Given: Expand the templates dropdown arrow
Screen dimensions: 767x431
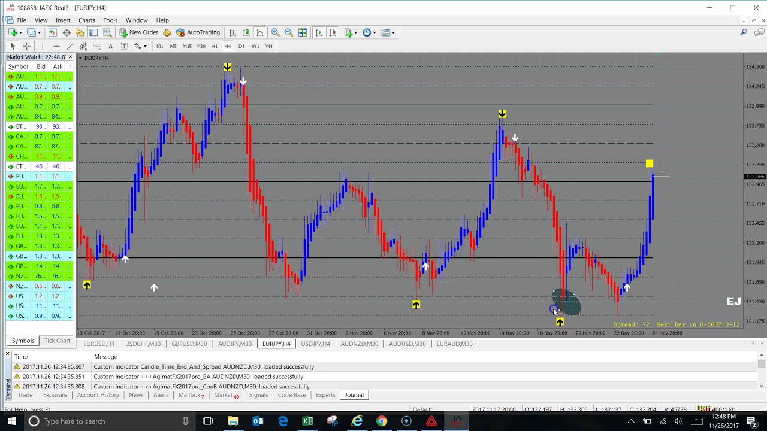Looking at the screenshot, I should pyautogui.click(x=393, y=32).
